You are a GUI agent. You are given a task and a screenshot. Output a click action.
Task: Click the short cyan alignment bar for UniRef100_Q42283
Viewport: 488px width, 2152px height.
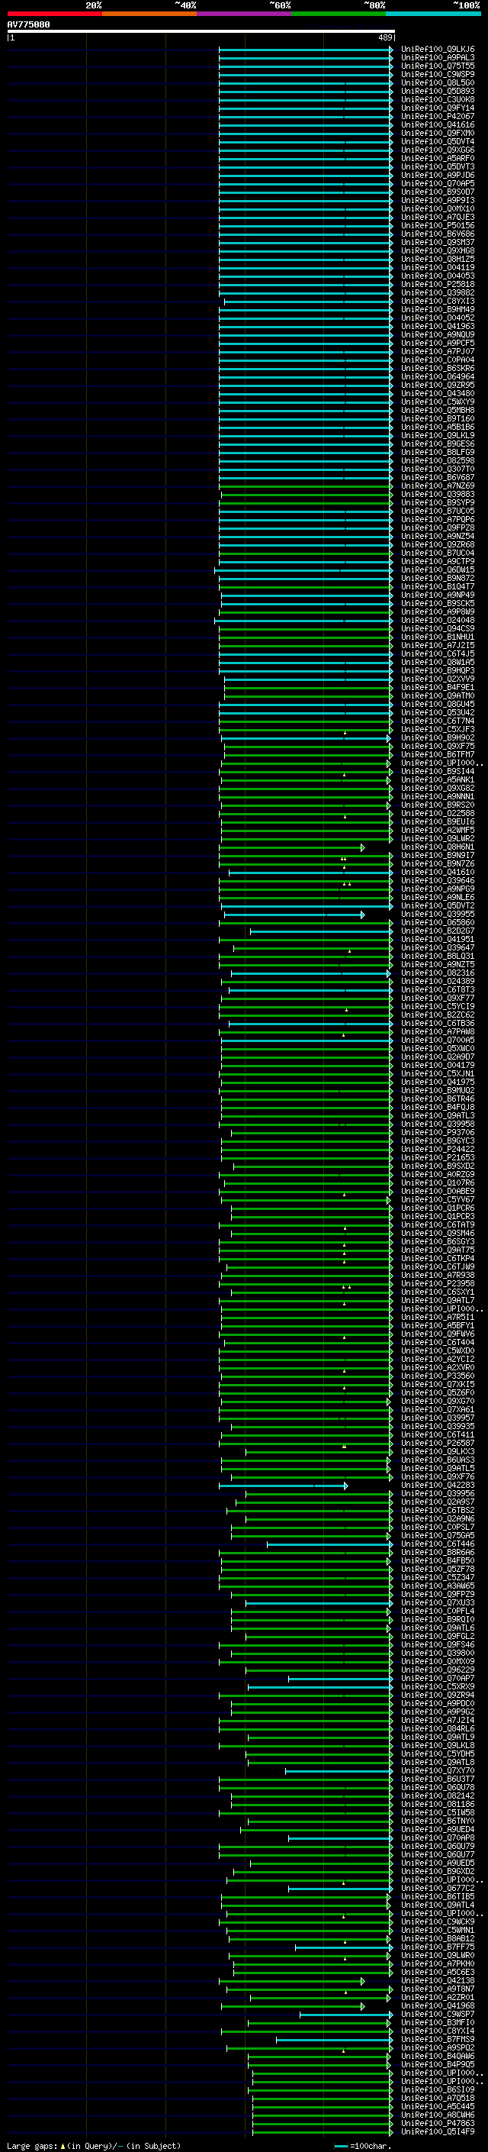click(284, 1486)
